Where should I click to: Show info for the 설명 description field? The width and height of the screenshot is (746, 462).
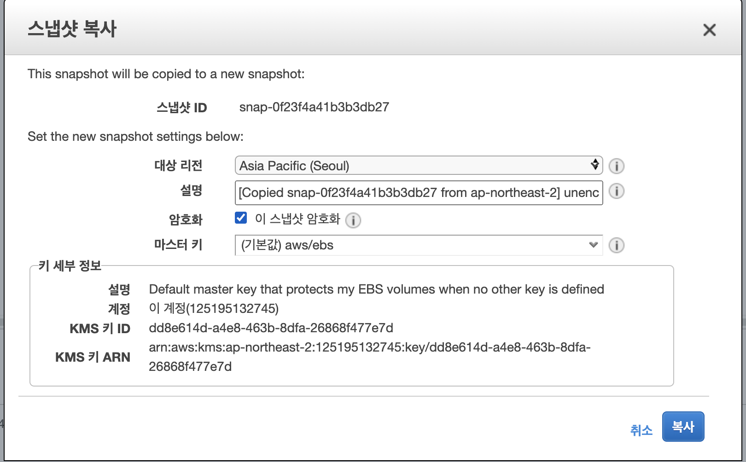coord(616,191)
